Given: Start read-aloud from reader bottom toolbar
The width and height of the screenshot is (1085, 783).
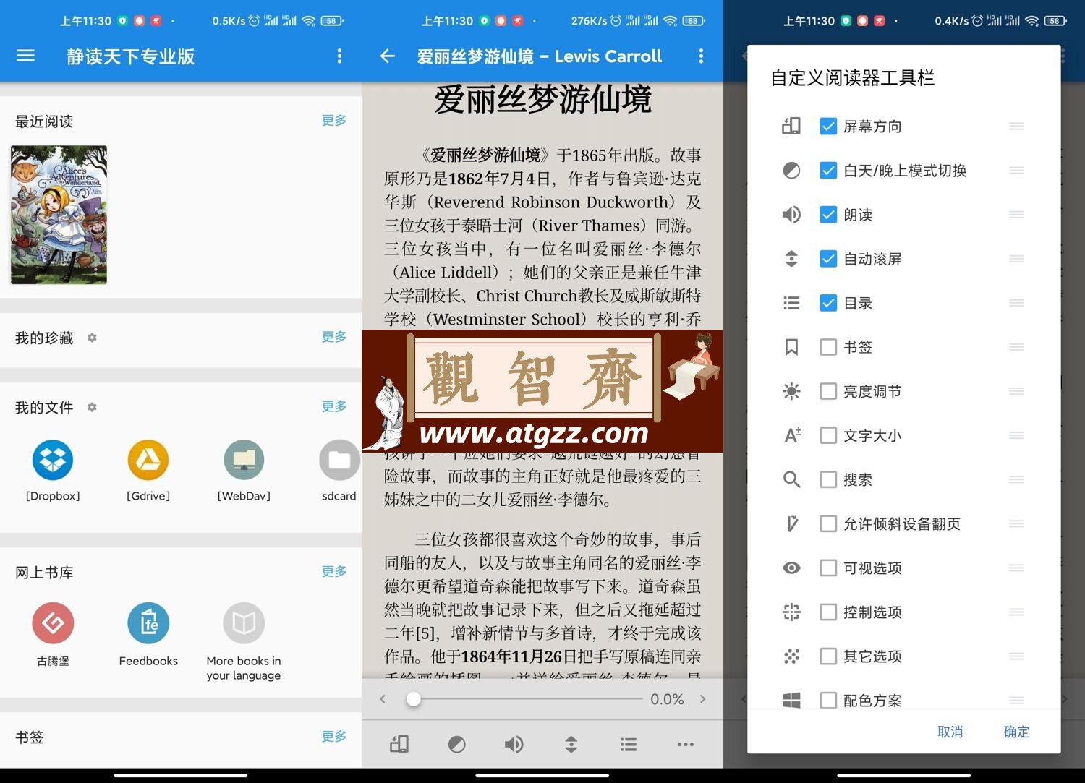Looking at the screenshot, I should pyautogui.click(x=514, y=744).
